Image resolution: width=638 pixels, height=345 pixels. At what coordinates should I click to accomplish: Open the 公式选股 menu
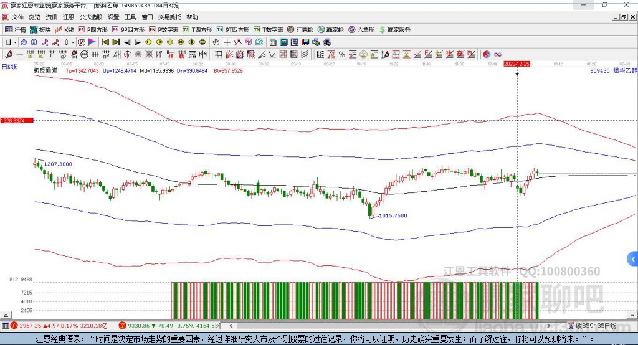pos(90,17)
